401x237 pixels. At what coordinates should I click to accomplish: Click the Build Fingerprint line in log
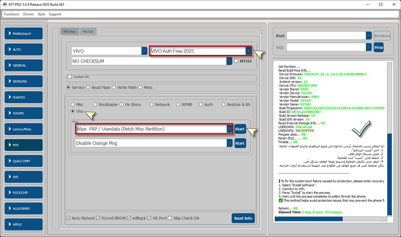pos(331,108)
